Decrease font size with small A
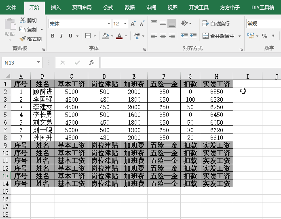The height and width of the screenshot is (219, 281). [x=142, y=24]
